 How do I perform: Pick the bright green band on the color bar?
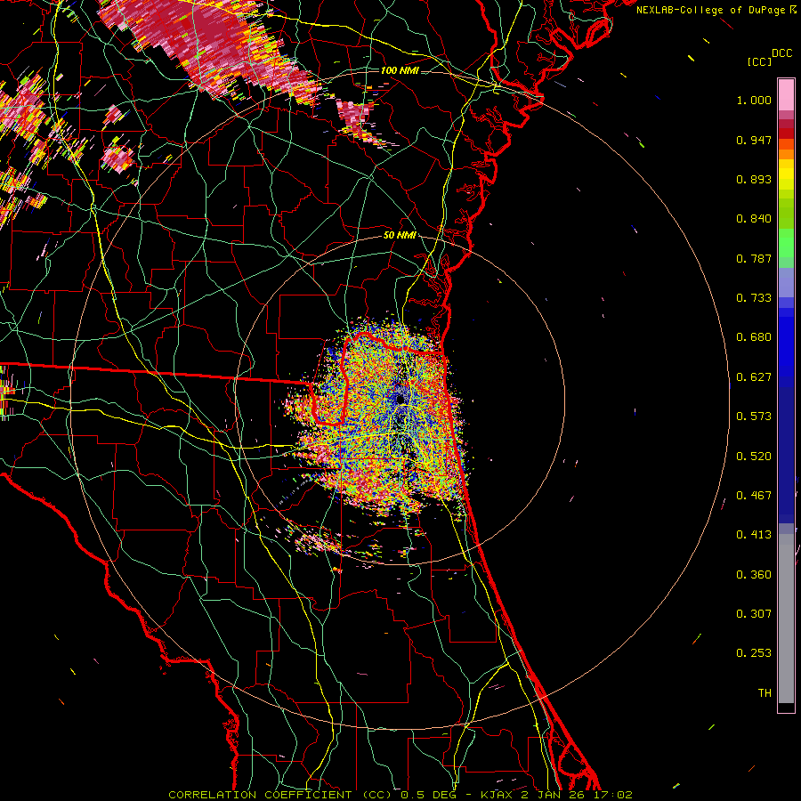[786, 243]
